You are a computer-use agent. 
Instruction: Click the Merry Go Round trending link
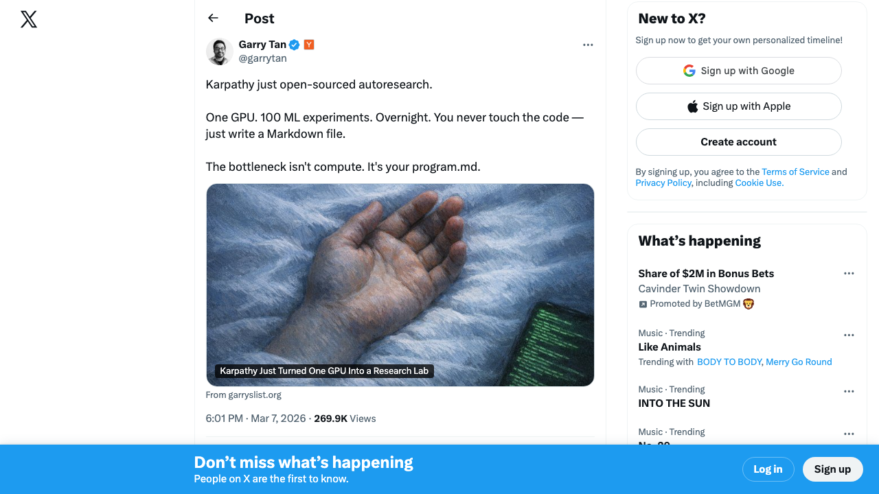click(x=799, y=362)
